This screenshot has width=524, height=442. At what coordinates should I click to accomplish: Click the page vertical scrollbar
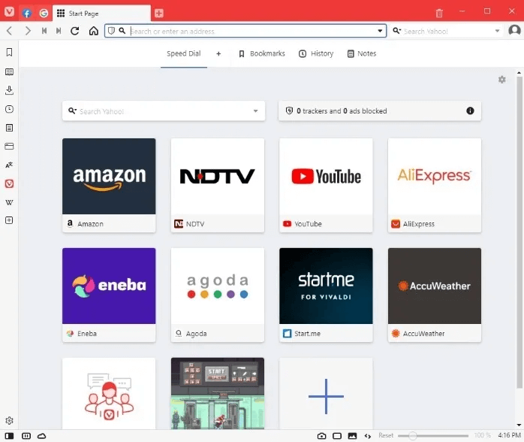(519, 232)
